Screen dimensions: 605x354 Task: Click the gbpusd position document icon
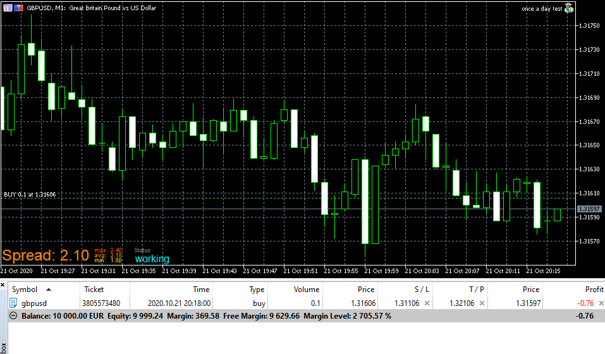click(13, 303)
